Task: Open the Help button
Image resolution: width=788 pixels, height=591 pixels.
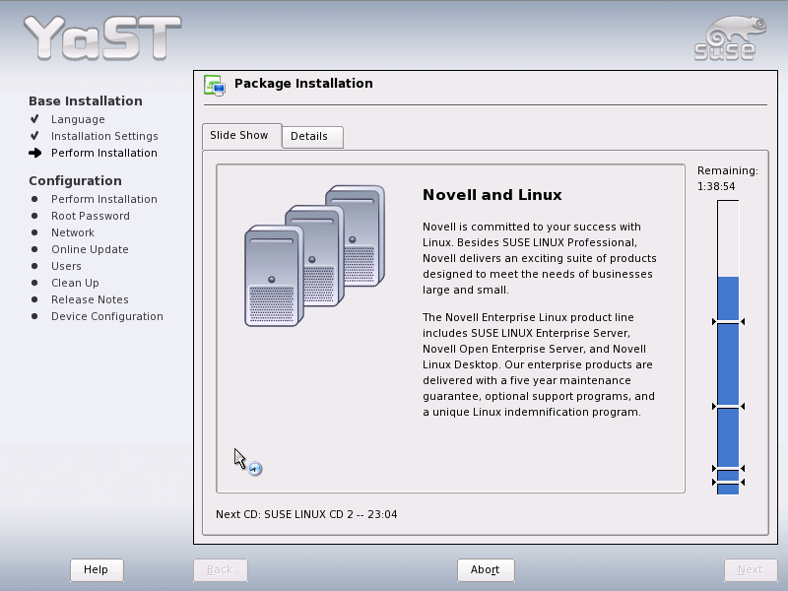Action: [x=97, y=570]
